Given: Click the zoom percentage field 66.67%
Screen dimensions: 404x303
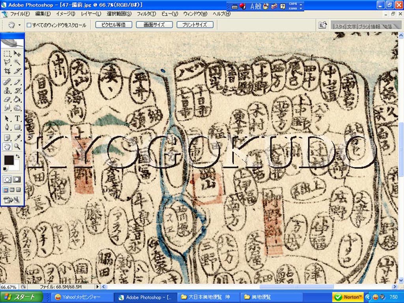Looking at the screenshot, I should tap(9, 287).
